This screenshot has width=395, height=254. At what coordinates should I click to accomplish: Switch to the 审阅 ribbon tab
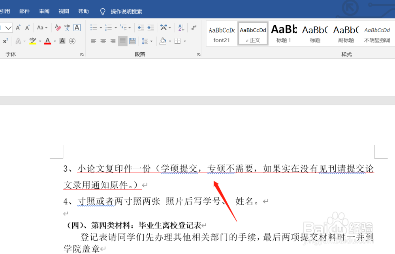click(x=44, y=11)
